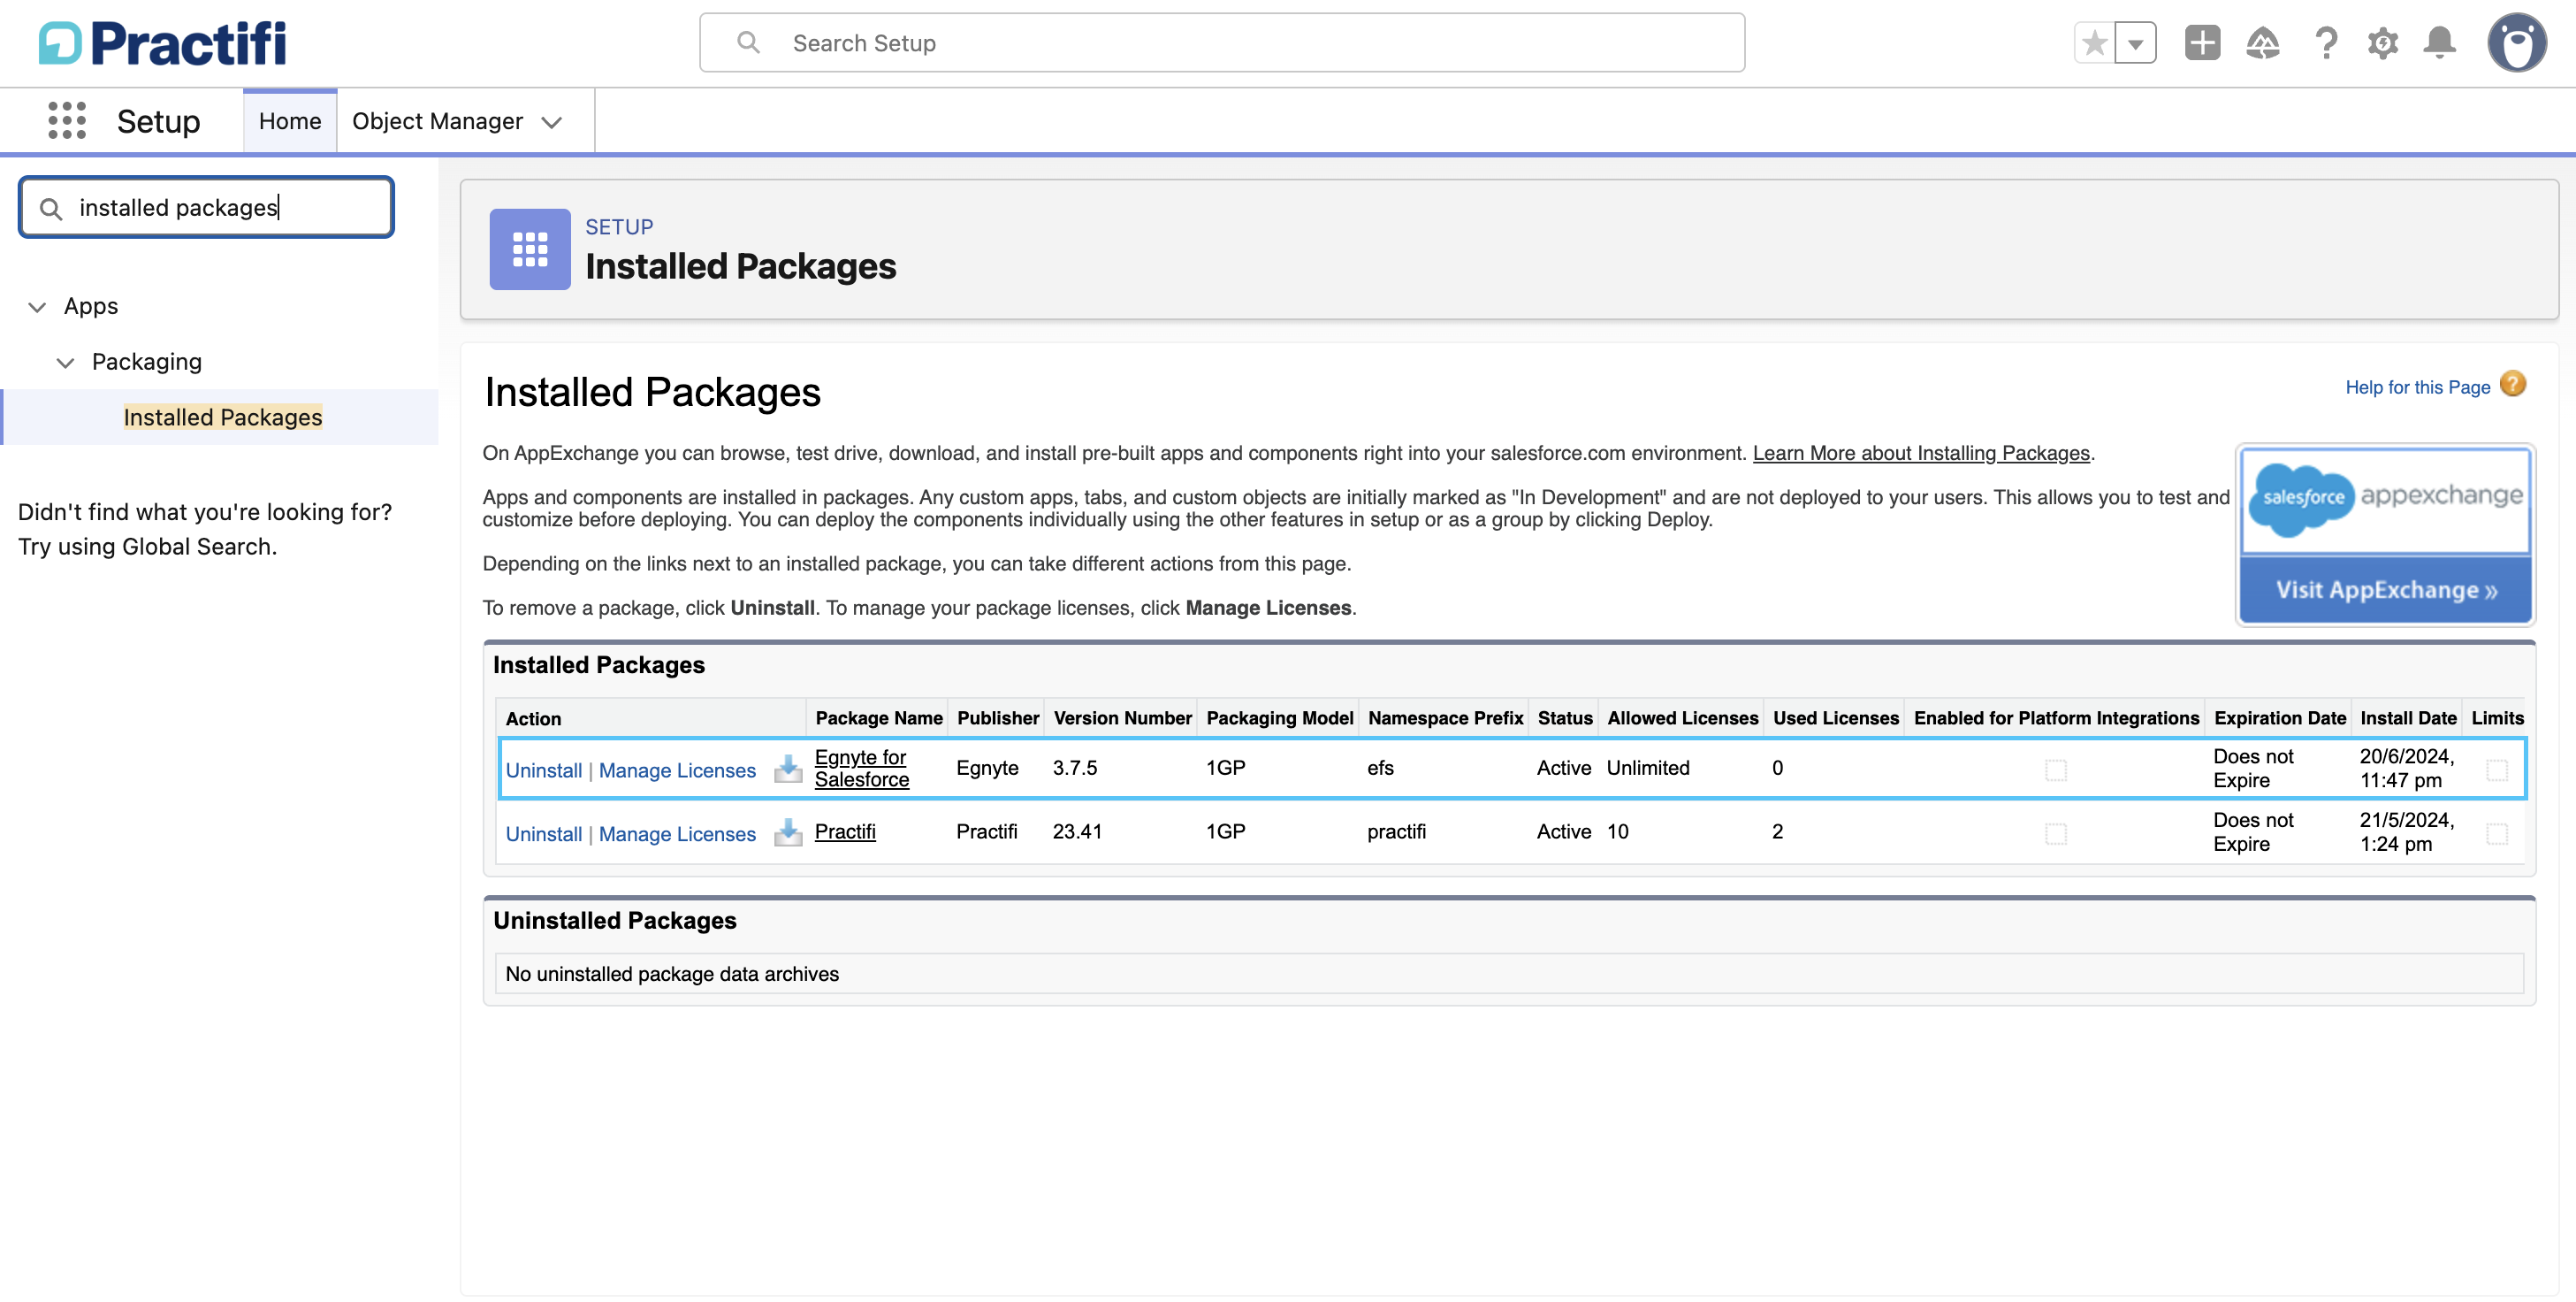Click the Help for this Page link

[x=2417, y=387]
